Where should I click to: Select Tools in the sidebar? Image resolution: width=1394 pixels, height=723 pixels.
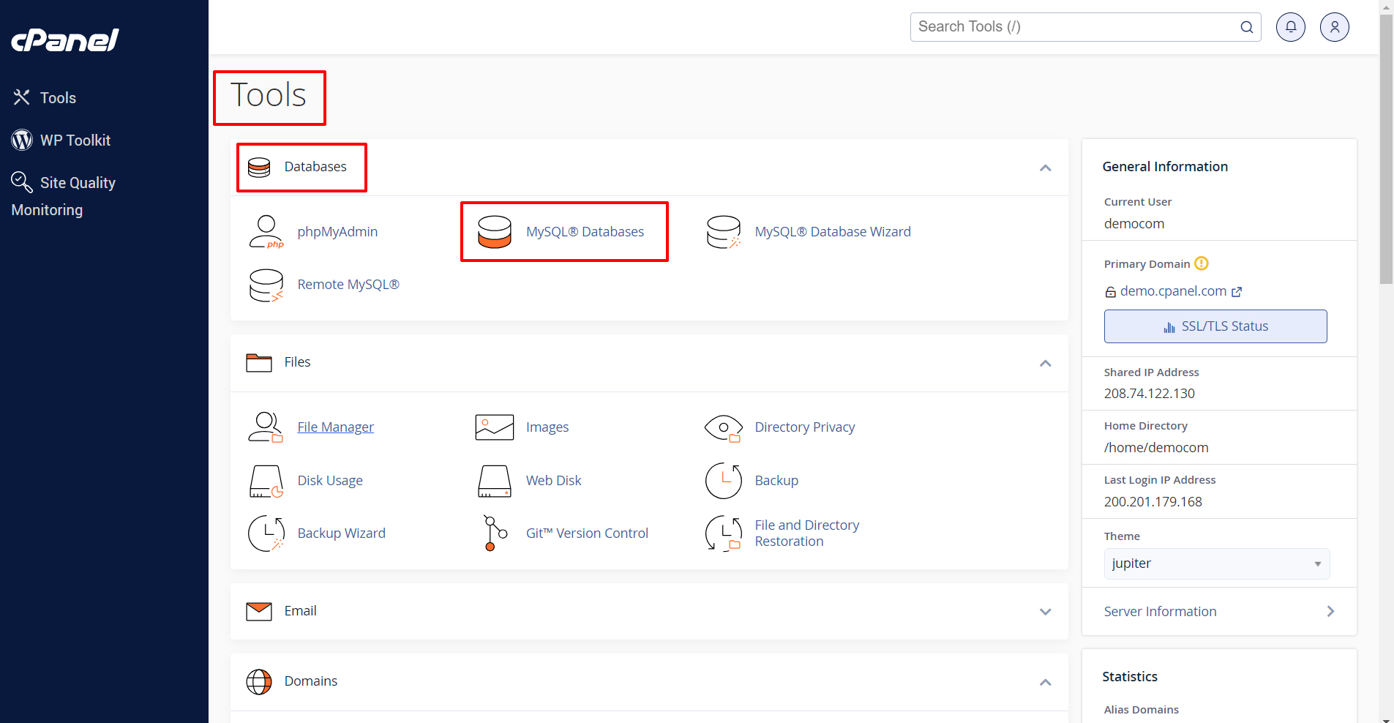(x=58, y=98)
